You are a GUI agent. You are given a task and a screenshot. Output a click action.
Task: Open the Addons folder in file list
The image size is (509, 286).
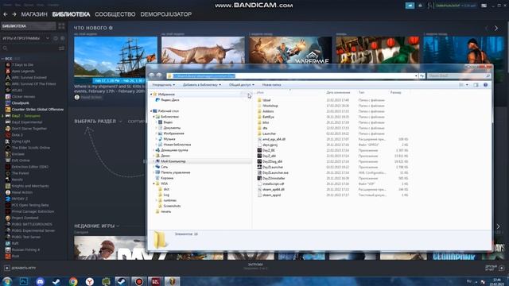click(268, 111)
